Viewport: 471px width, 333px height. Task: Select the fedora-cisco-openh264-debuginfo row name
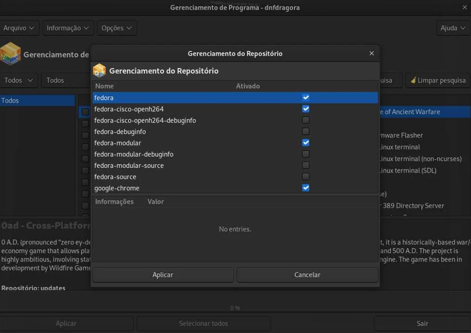(145, 120)
